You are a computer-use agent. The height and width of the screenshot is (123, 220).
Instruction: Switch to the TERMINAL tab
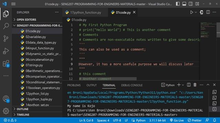[109, 85]
